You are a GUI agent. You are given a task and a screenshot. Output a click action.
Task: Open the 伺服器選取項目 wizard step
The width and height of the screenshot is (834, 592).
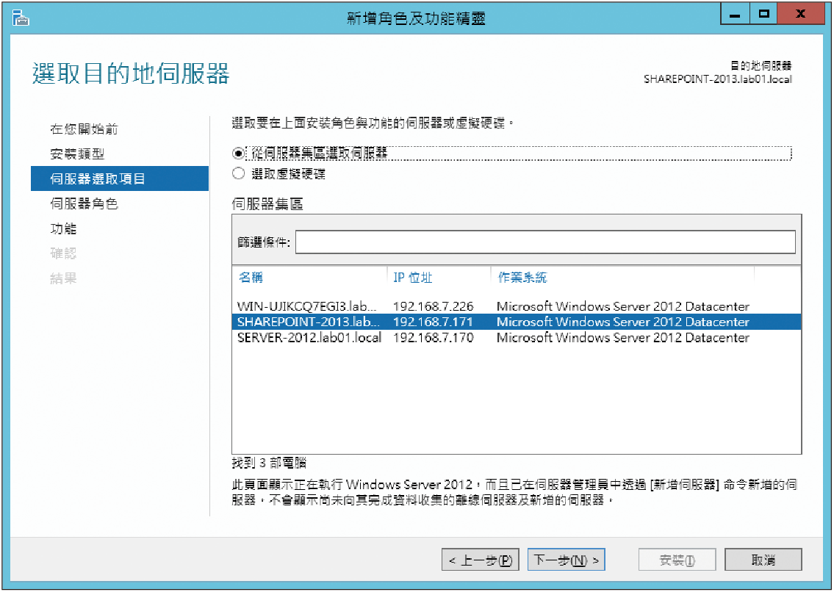point(120,178)
